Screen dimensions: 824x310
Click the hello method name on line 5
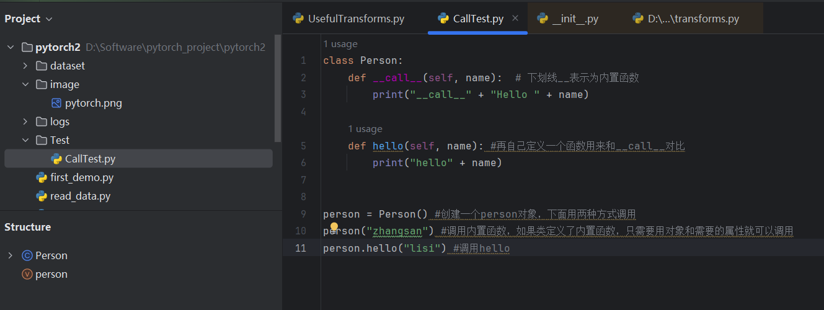388,146
